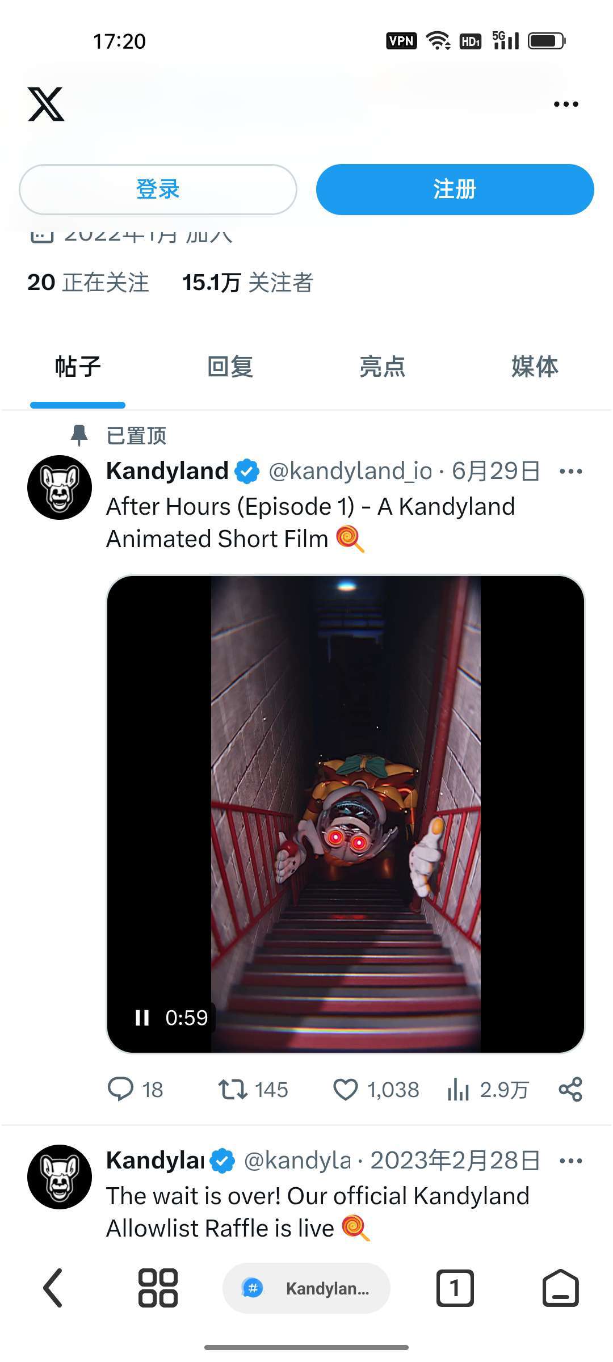Open options menu on Allowlist Raffle post
The height and width of the screenshot is (1362, 613).
click(570, 1161)
